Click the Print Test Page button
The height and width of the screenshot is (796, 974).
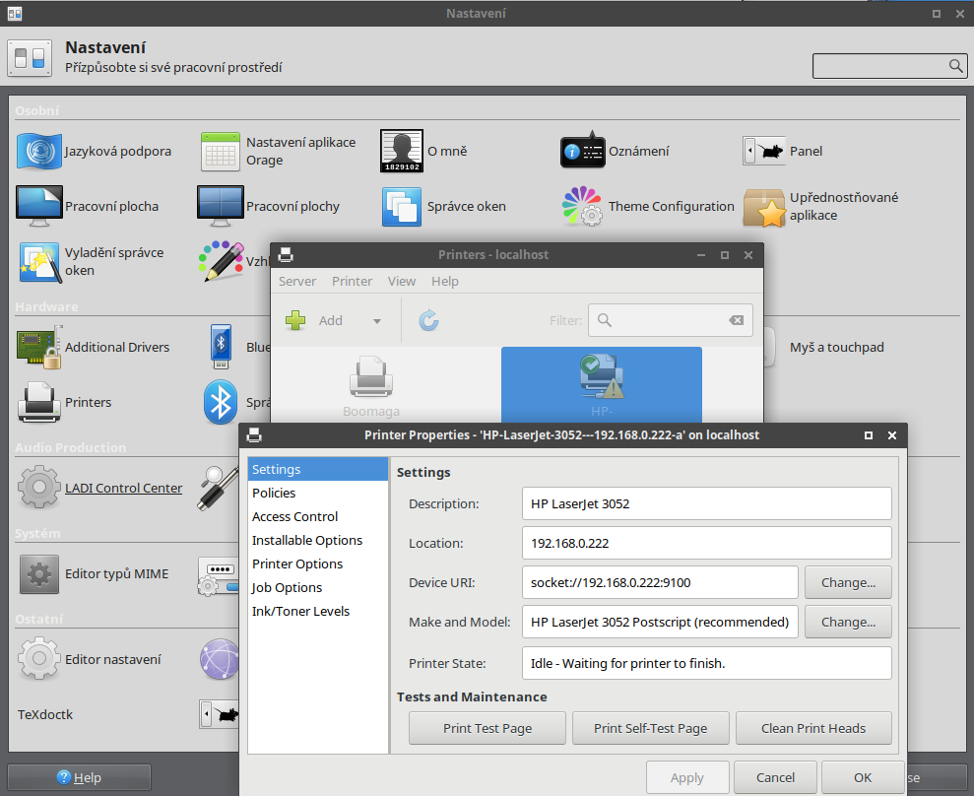click(x=487, y=728)
